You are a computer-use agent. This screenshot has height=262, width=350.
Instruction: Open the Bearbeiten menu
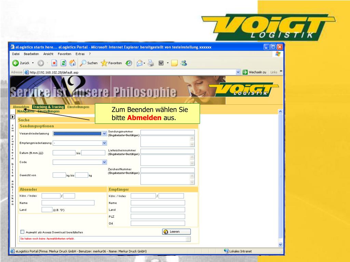pyautogui.click(x=31, y=54)
